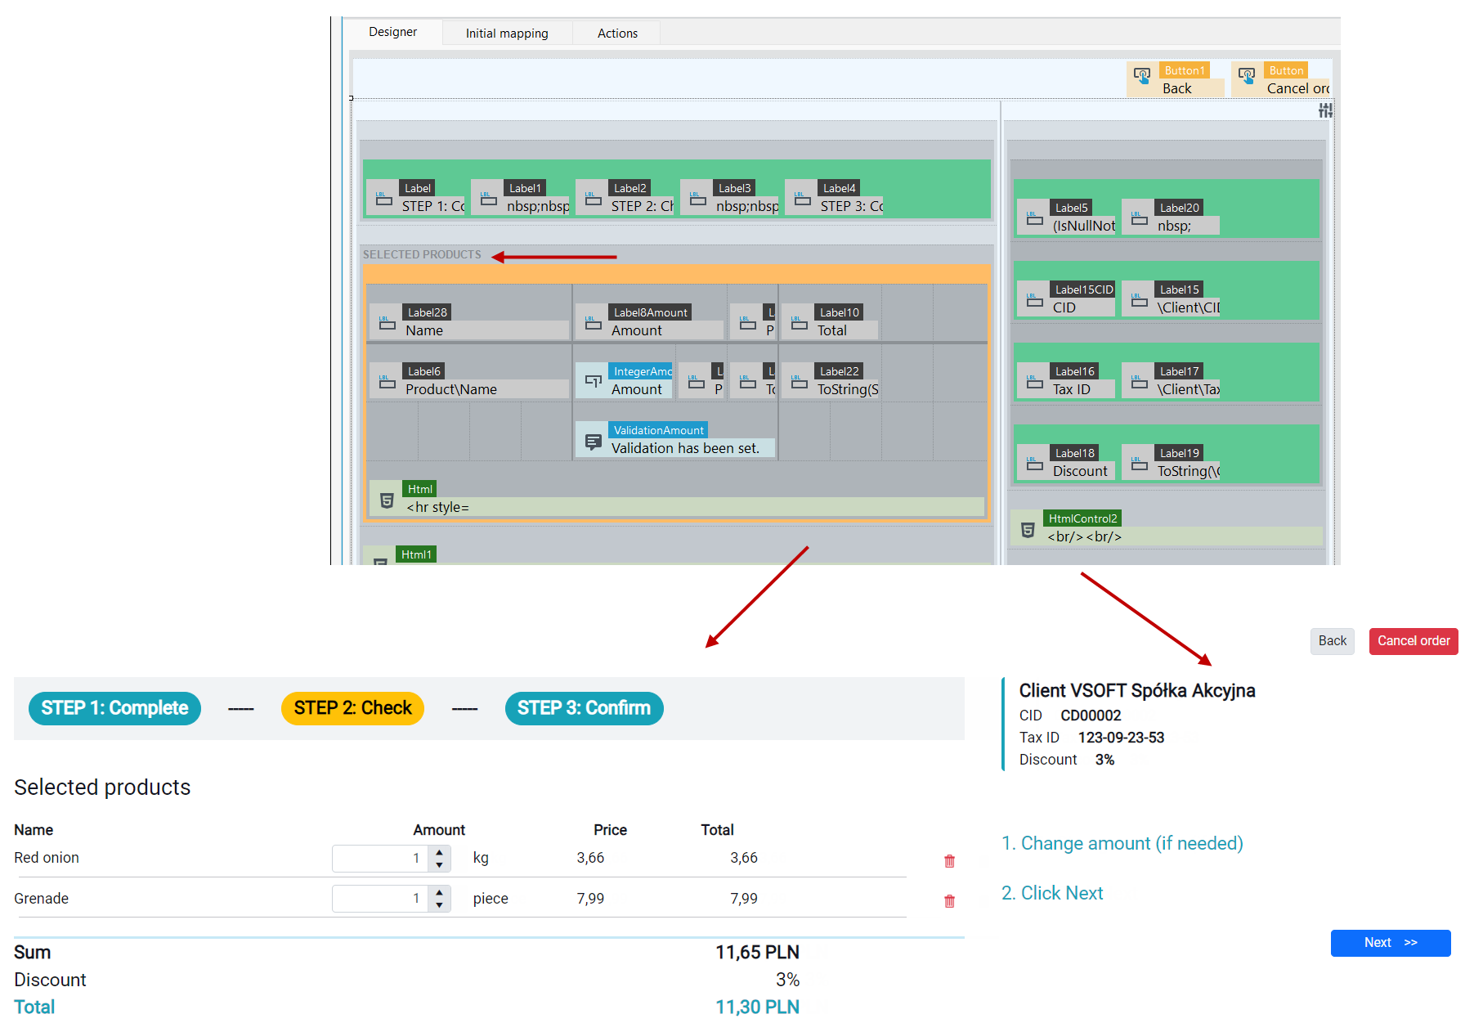1483x1032 pixels.
Task: Select the Label2 STEP 2 control icon
Action: [593, 199]
